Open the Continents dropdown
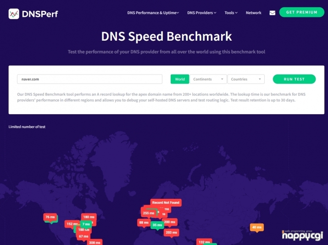The image size is (328, 245). [x=208, y=79]
